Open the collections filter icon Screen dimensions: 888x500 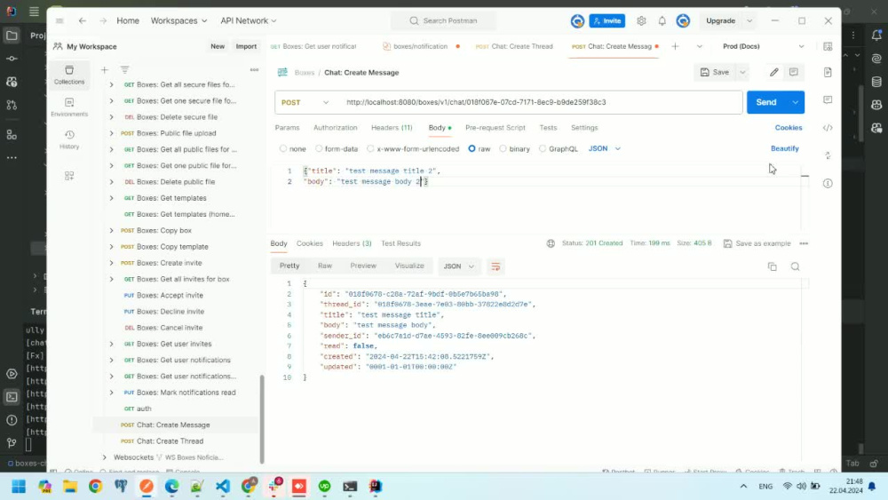click(x=124, y=69)
